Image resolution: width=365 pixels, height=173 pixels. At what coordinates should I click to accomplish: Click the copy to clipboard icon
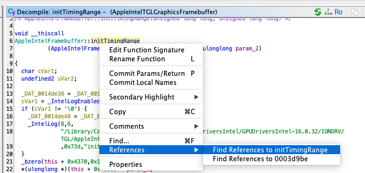click(355, 12)
